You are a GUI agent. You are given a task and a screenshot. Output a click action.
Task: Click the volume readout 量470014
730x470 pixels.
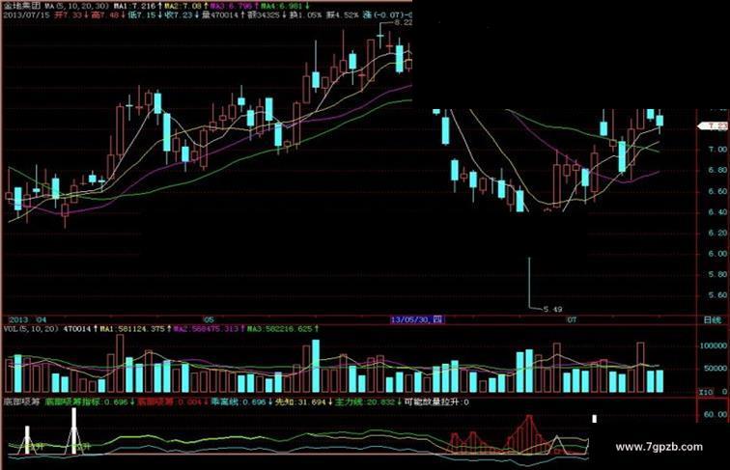222,15
